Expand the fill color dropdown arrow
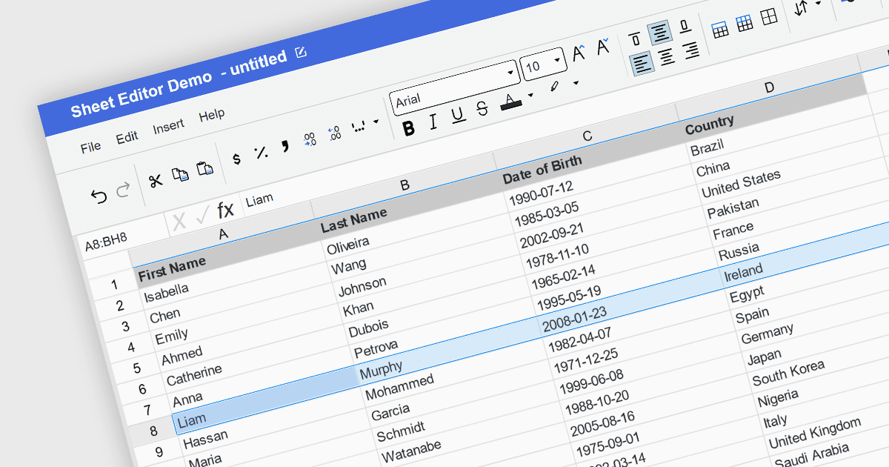Image resolution: width=889 pixels, height=467 pixels. point(576,82)
